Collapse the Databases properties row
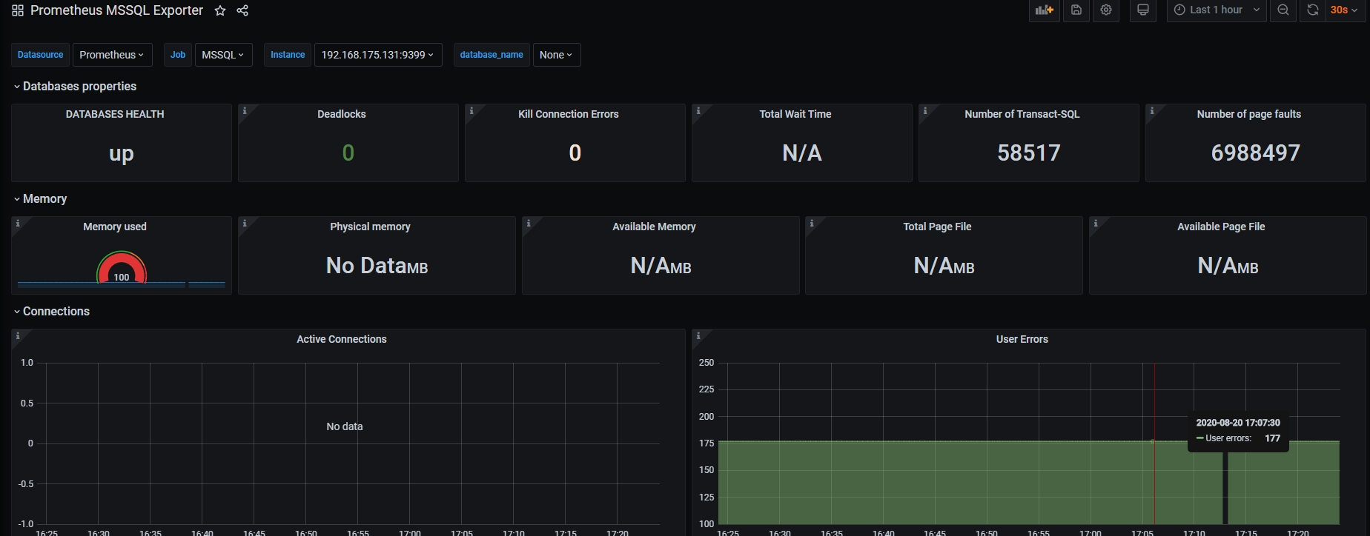Screen dimensions: 1370x536 [75, 87]
